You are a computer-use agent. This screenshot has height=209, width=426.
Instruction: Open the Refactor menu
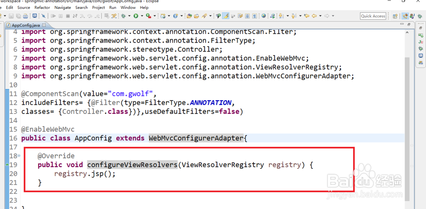[42, 7]
